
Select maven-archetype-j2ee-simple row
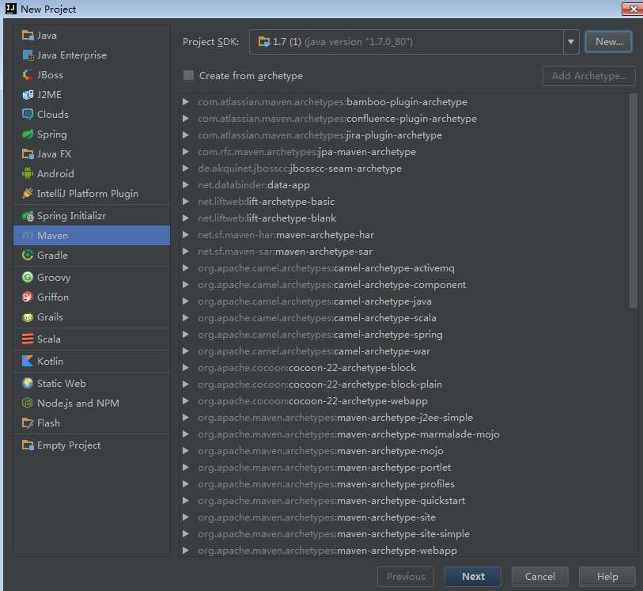coord(405,418)
